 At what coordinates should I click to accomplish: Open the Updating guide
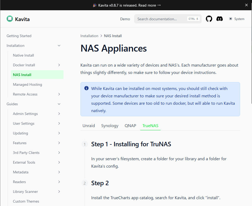[20, 133]
